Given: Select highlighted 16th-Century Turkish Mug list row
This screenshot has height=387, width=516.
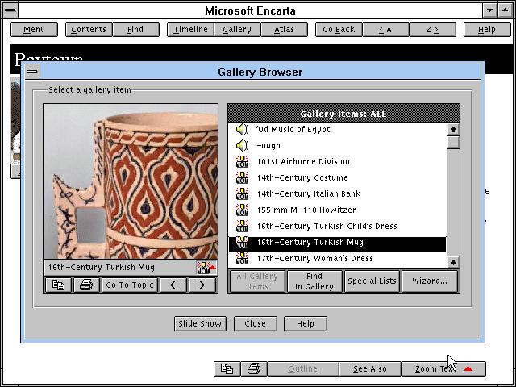Looking at the screenshot, I should [337, 243].
